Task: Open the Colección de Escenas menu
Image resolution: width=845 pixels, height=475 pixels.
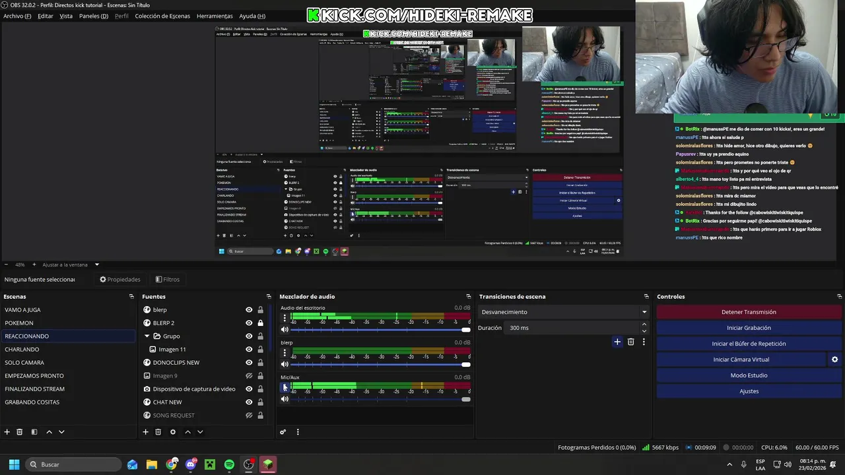Action: pos(162,16)
